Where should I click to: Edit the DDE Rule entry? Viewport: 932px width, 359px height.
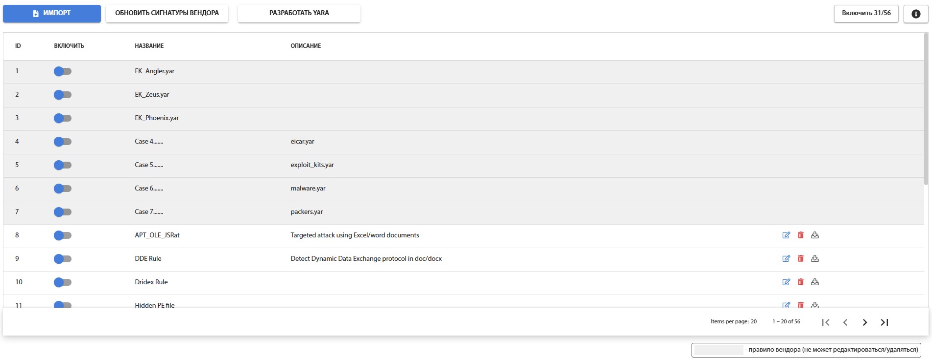point(786,258)
